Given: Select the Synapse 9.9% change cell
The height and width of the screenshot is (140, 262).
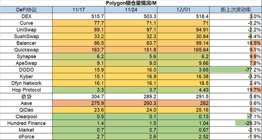Looking at the screenshot, I should pos(236,56).
